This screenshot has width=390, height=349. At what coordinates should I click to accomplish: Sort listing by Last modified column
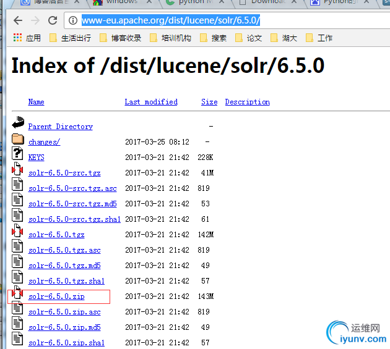[x=151, y=102]
